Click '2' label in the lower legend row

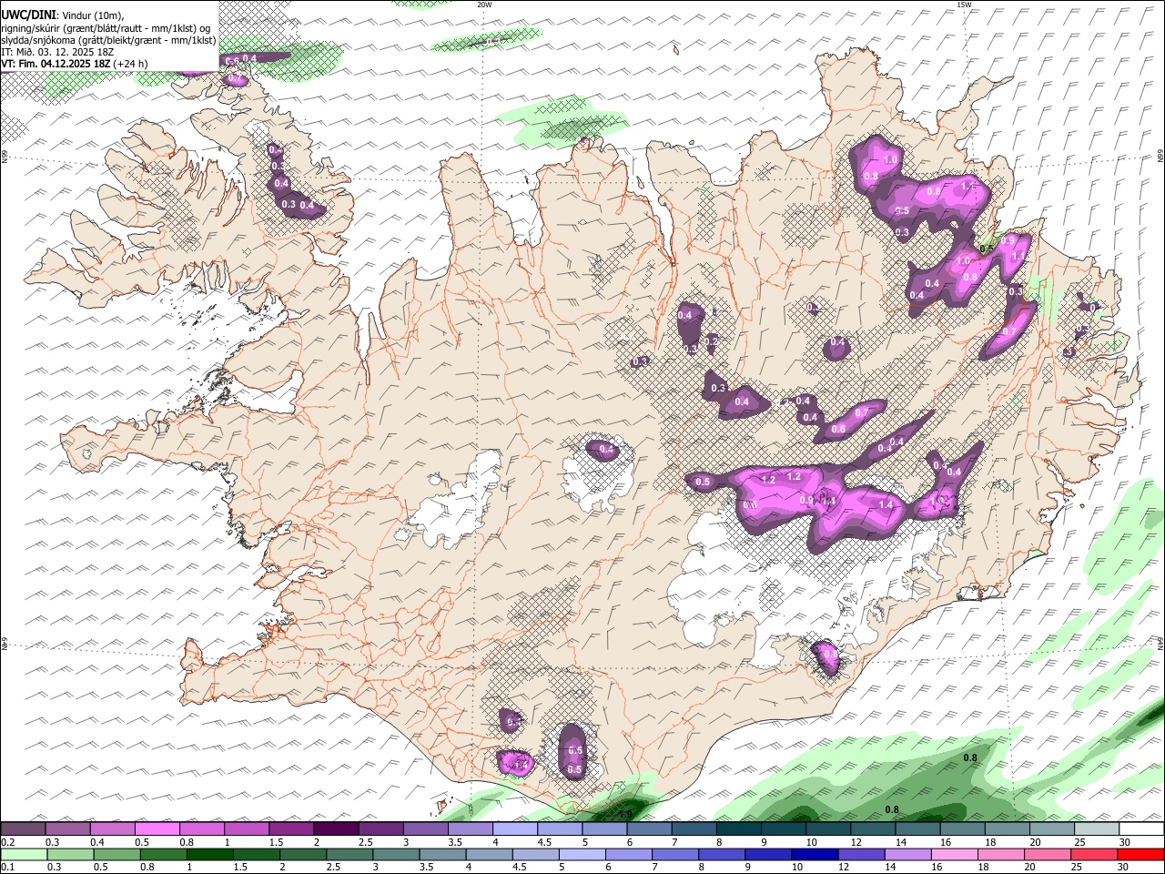282,867
